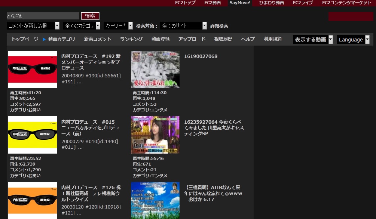
Task: Navigate to トップページ in the menu bar
Action: pyautogui.click(x=24, y=39)
